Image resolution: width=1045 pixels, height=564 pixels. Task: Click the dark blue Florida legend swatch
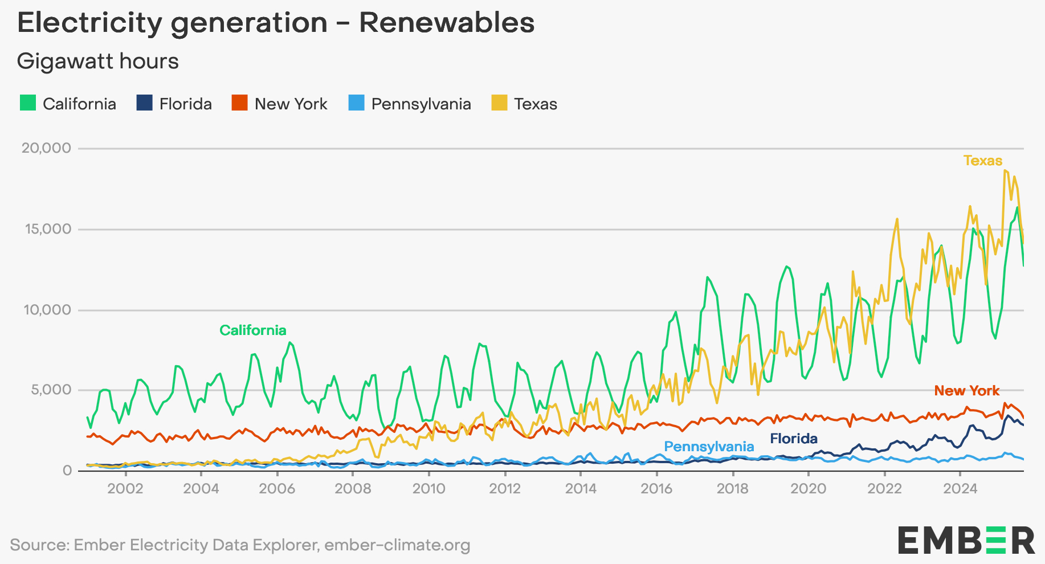point(145,103)
